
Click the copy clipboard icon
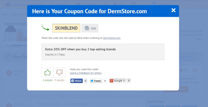tap(87, 28)
